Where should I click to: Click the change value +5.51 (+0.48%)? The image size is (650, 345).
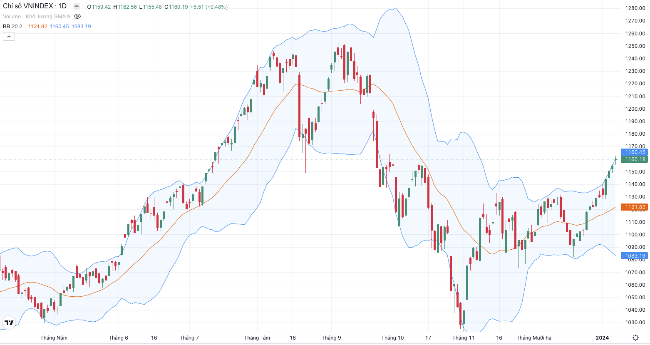pyautogui.click(x=209, y=7)
